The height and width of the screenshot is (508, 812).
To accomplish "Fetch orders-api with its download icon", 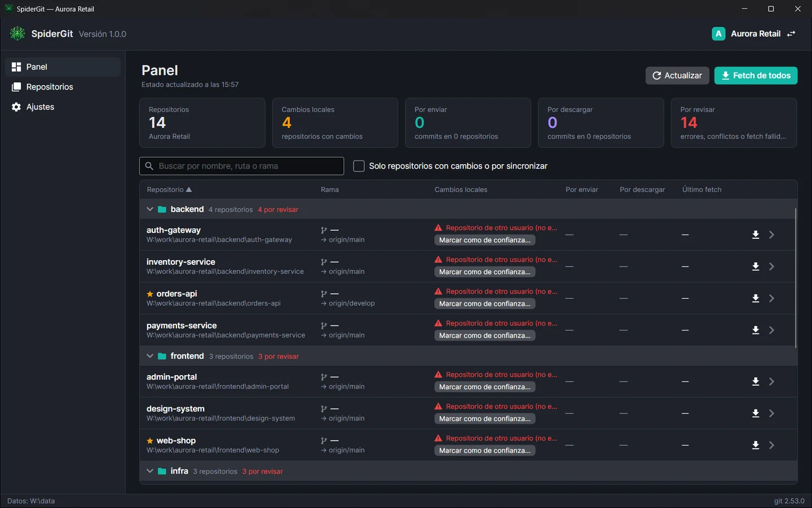I will tap(756, 298).
